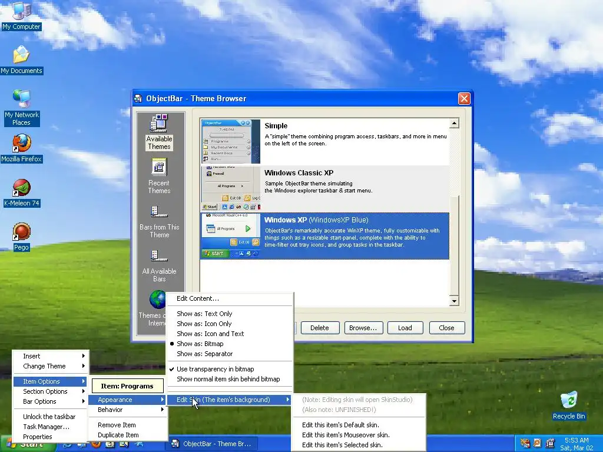The image size is (603, 452).
Task: Click the theme list scroll up arrow
Action: [454, 124]
